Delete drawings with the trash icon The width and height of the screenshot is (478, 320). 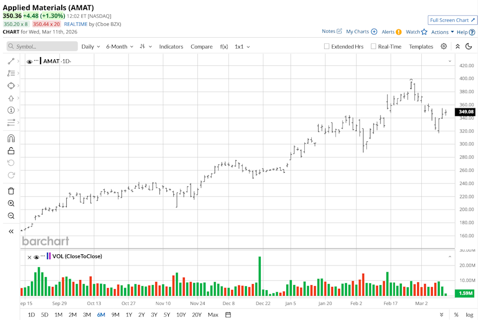coord(11,191)
